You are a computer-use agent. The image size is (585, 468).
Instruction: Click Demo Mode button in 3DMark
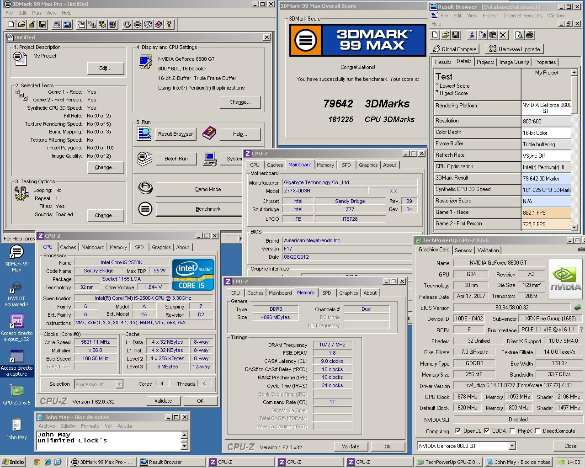coord(199,189)
